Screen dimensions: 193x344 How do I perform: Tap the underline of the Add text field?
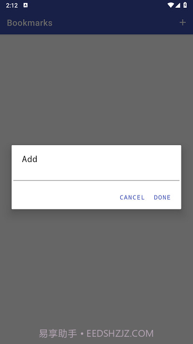click(96, 180)
